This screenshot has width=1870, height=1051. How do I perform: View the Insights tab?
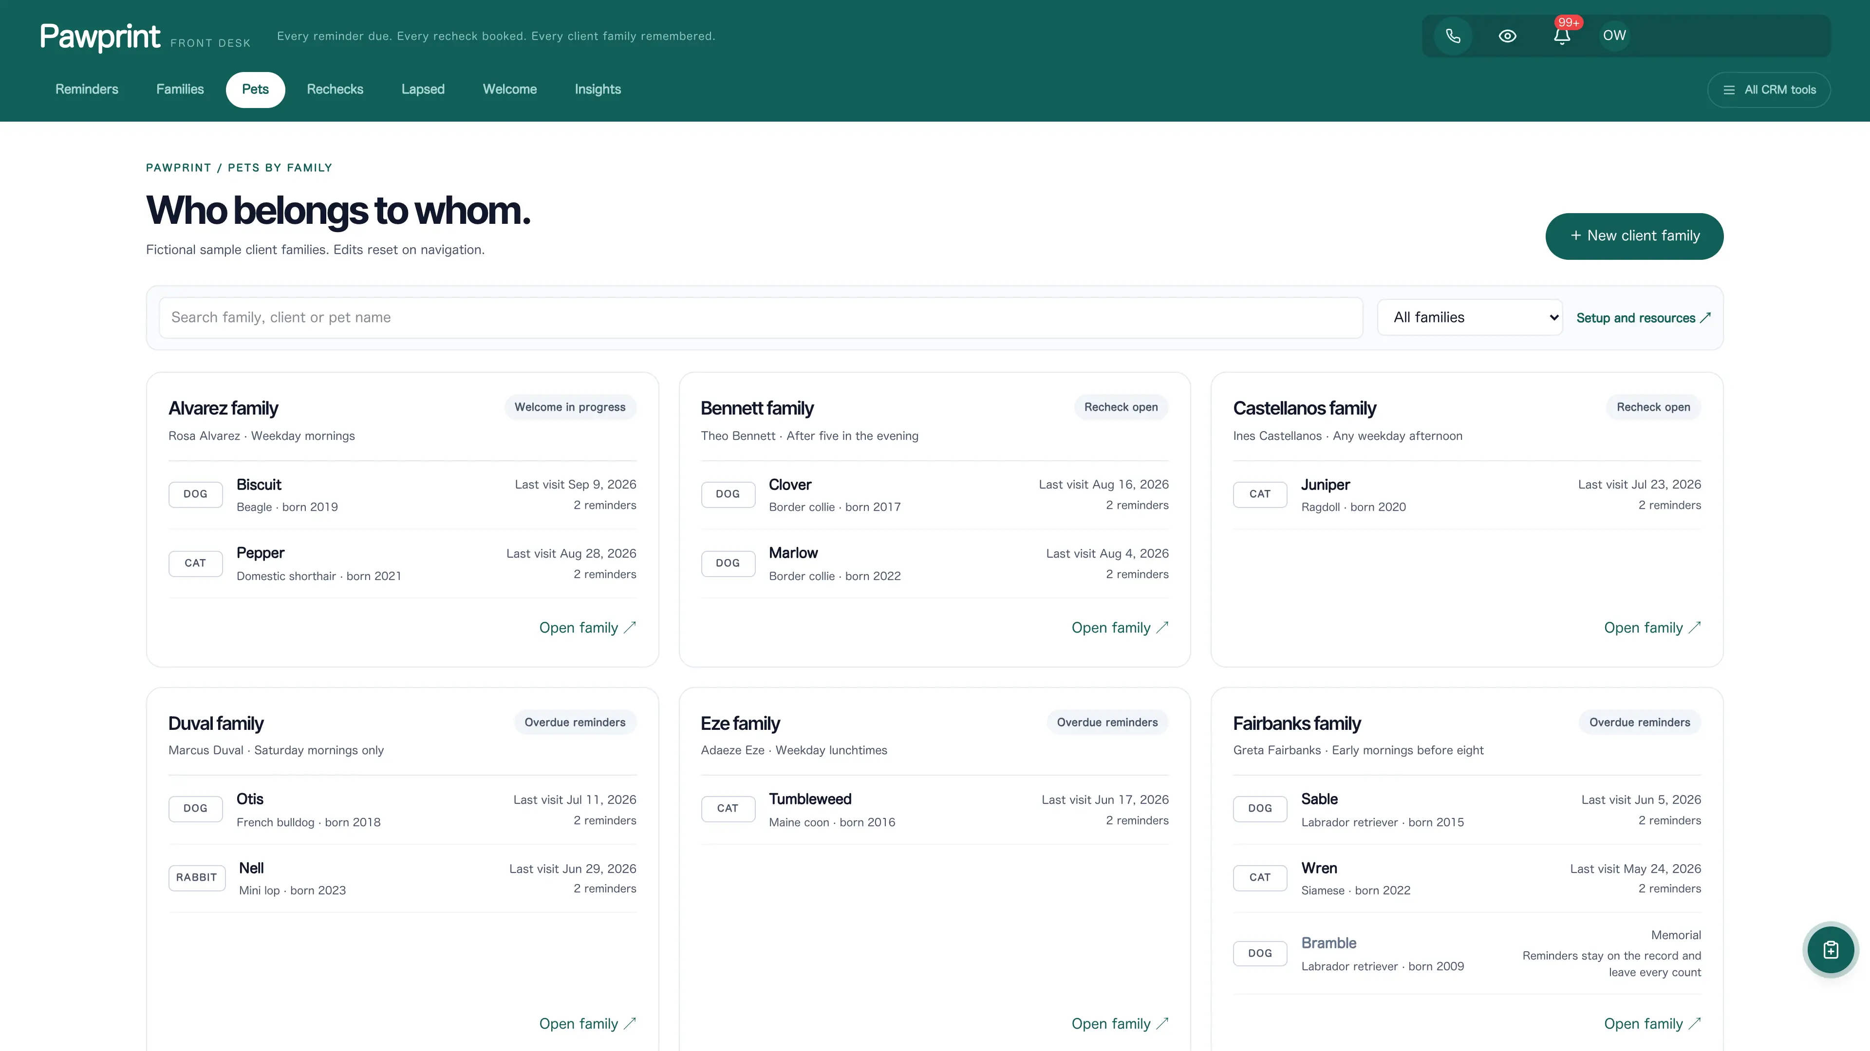[598, 89]
